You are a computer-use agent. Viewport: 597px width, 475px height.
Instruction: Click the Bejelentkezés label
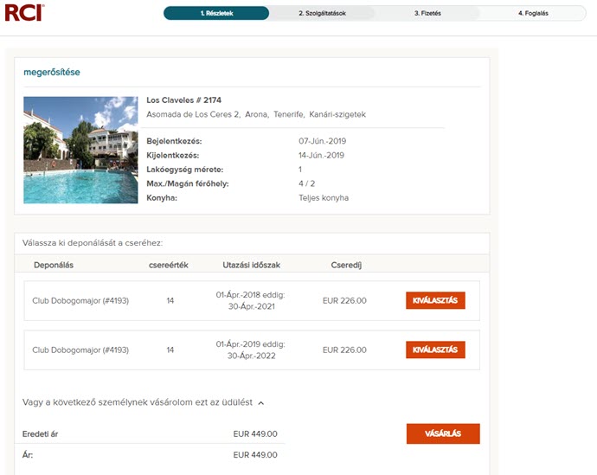click(x=174, y=141)
